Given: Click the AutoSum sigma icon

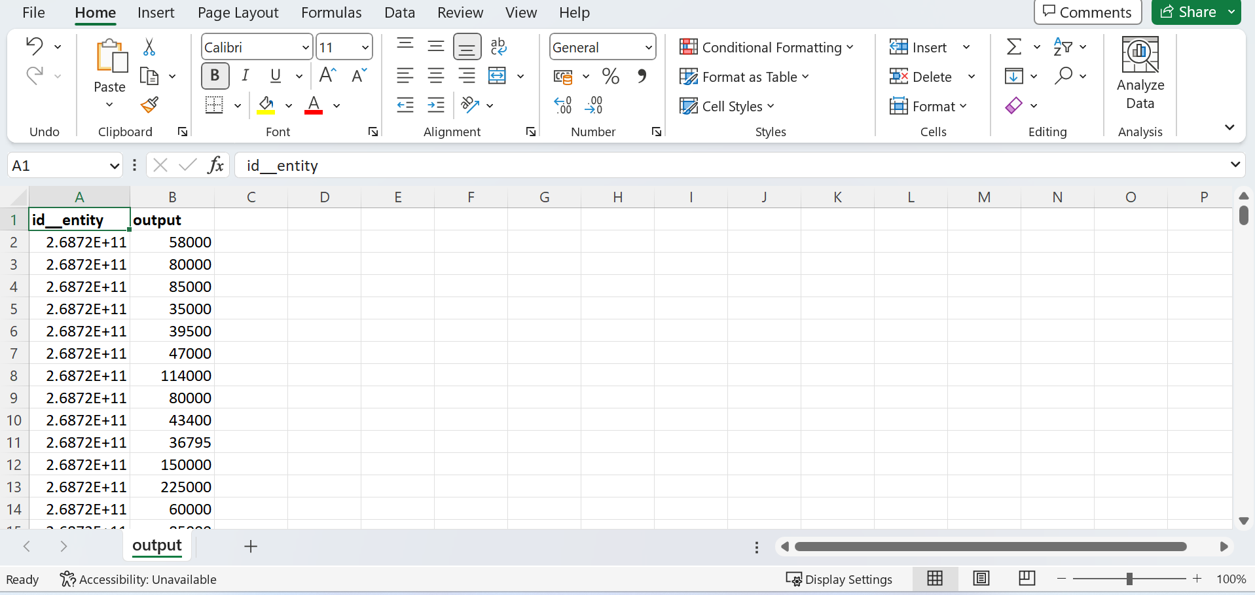Looking at the screenshot, I should click(1013, 47).
